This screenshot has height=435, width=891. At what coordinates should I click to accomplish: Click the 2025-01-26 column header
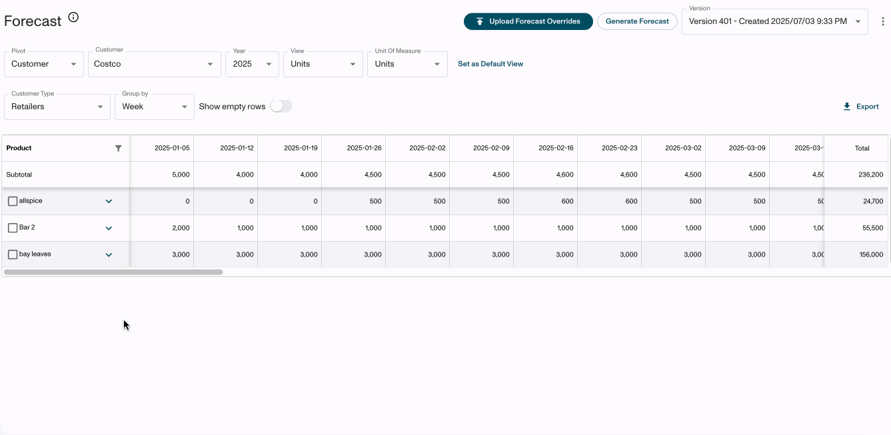point(354,149)
